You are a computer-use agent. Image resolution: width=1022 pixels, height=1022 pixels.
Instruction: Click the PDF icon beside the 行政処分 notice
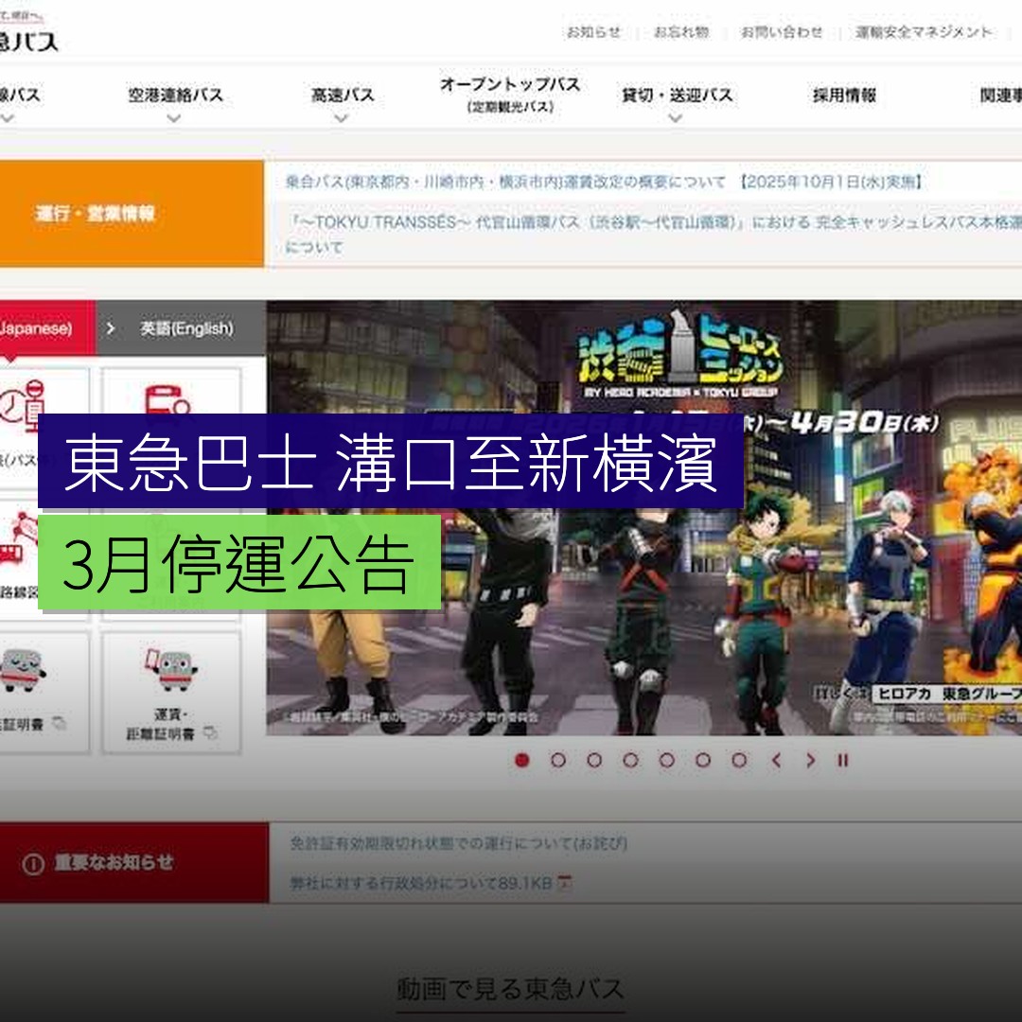[566, 881]
